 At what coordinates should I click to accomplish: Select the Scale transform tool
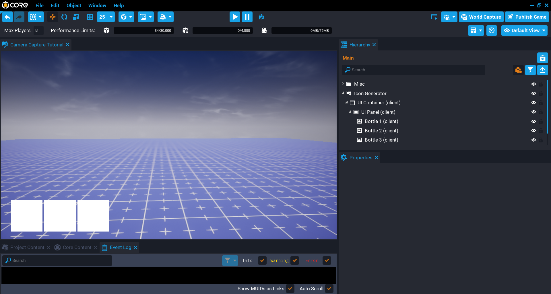point(76,17)
